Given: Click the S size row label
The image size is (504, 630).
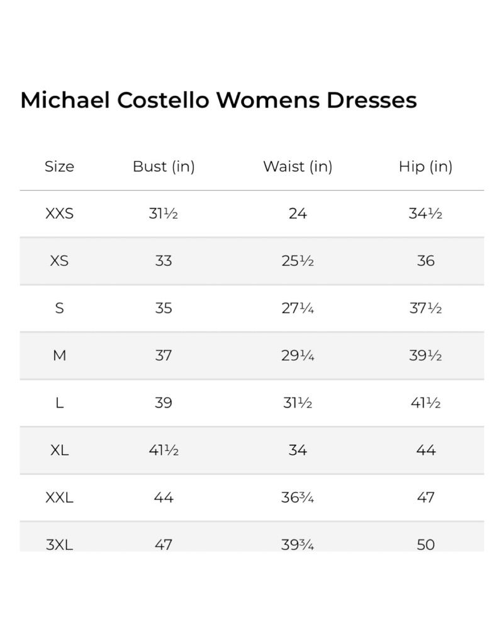Looking at the screenshot, I should tap(59, 308).
